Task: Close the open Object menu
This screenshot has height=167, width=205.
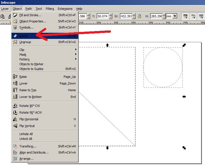Action: tap(17, 9)
